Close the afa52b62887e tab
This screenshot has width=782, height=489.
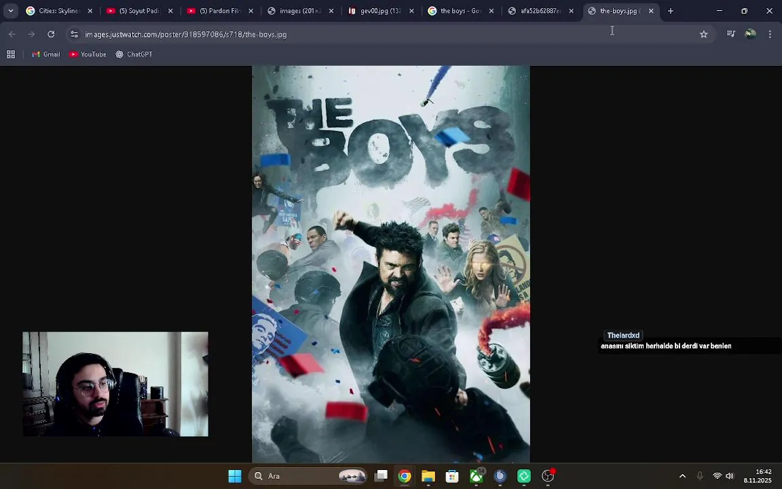click(571, 10)
